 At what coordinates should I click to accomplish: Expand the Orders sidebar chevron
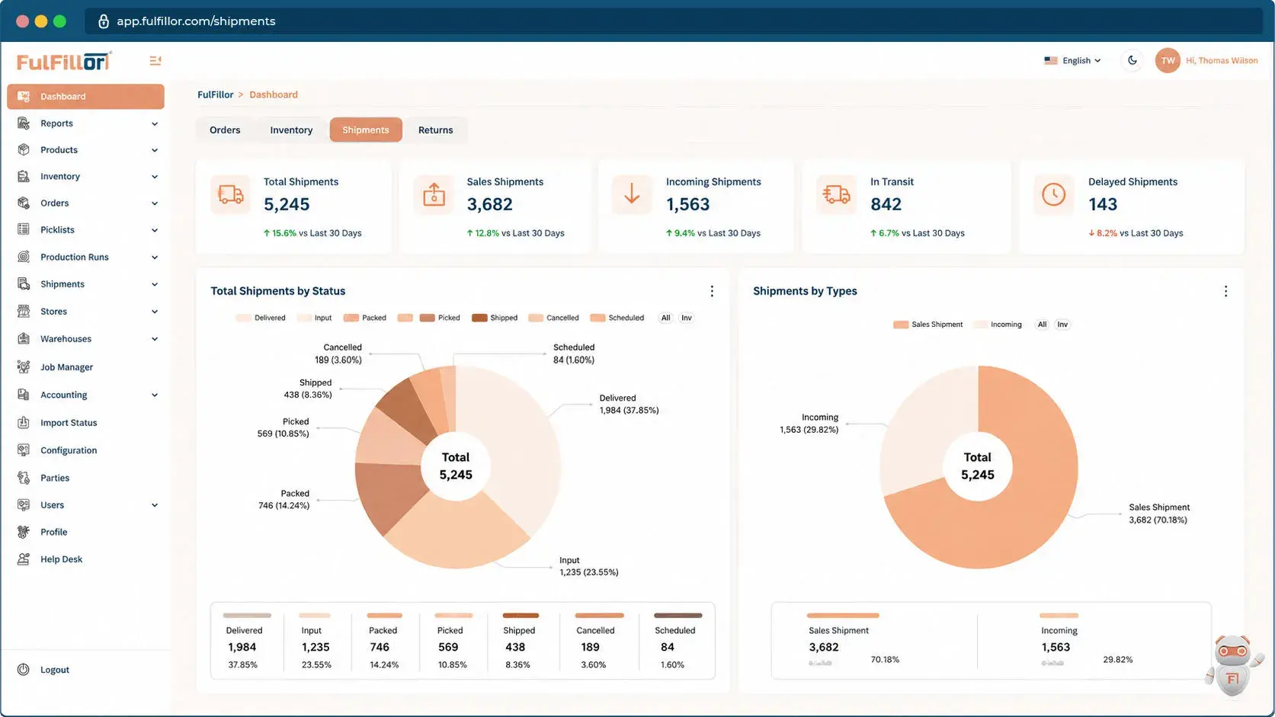coord(155,203)
